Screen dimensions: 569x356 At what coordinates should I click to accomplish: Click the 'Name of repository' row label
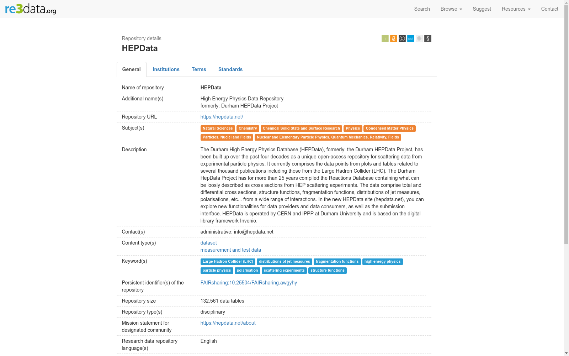pos(143,88)
